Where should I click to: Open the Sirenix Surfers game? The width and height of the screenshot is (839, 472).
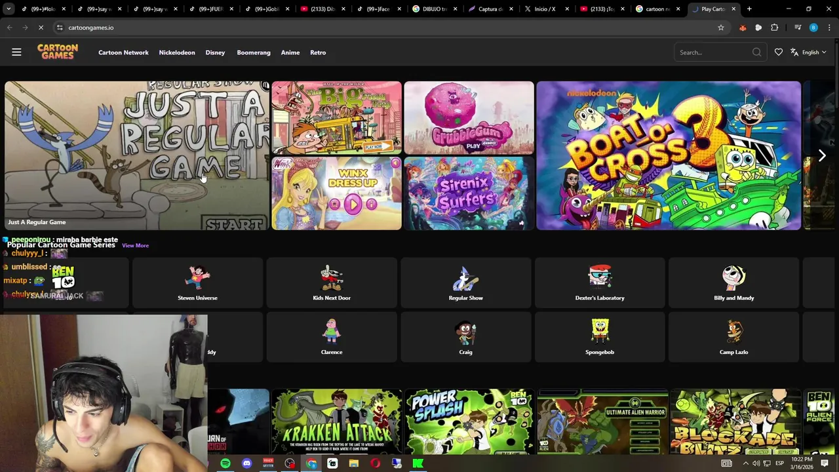click(x=469, y=193)
